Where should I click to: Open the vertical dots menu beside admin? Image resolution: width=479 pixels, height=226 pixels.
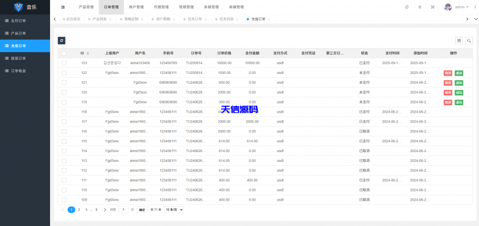pos(475,7)
